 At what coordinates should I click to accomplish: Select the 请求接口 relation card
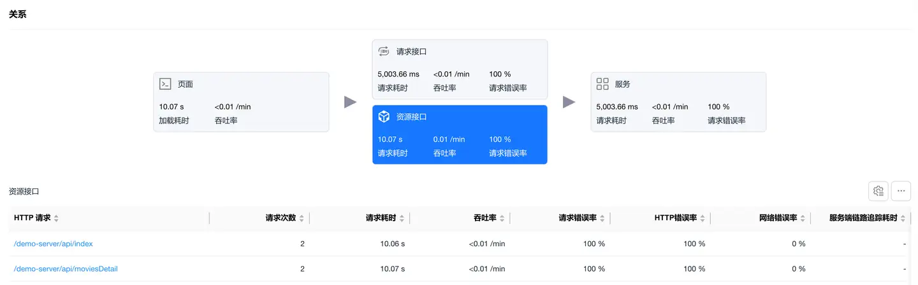(x=460, y=69)
